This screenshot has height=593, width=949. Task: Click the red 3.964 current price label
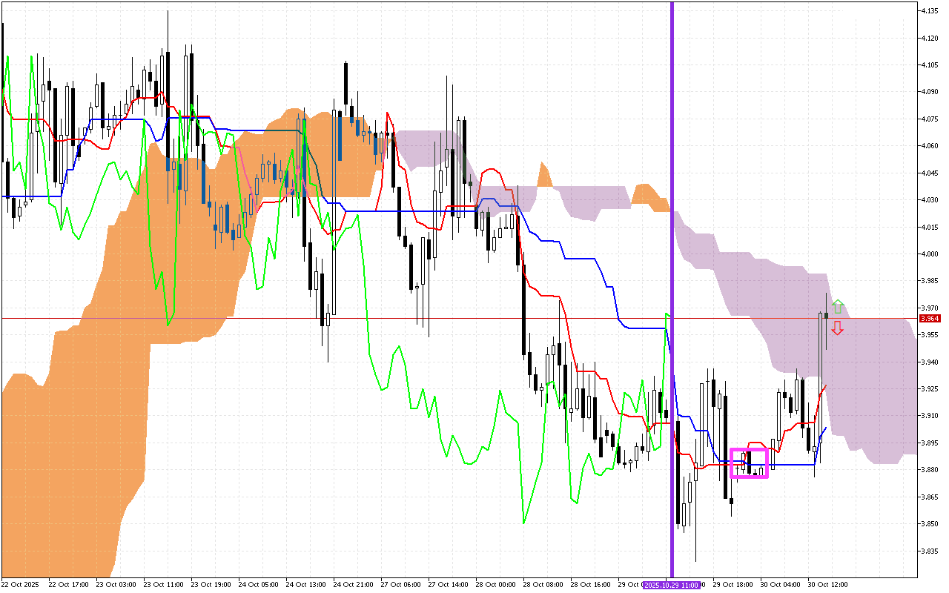929,319
